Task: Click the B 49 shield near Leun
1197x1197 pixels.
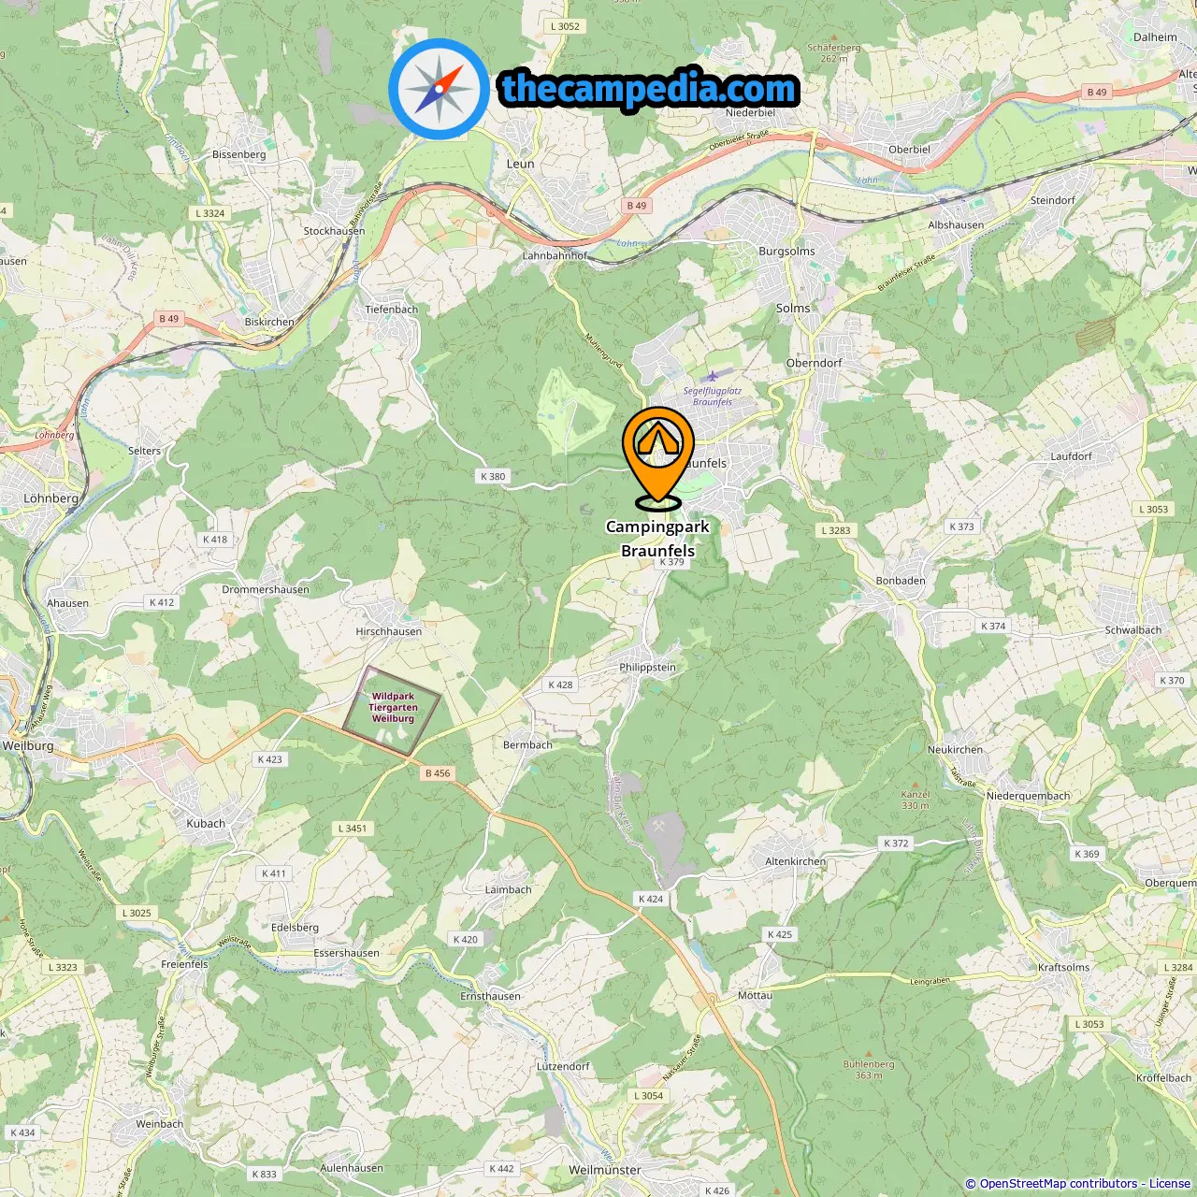Action: 636,206
